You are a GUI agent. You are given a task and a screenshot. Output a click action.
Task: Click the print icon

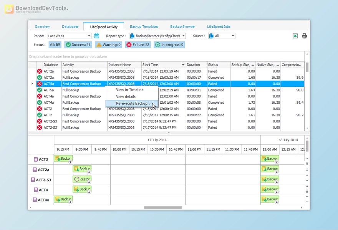(304, 36)
